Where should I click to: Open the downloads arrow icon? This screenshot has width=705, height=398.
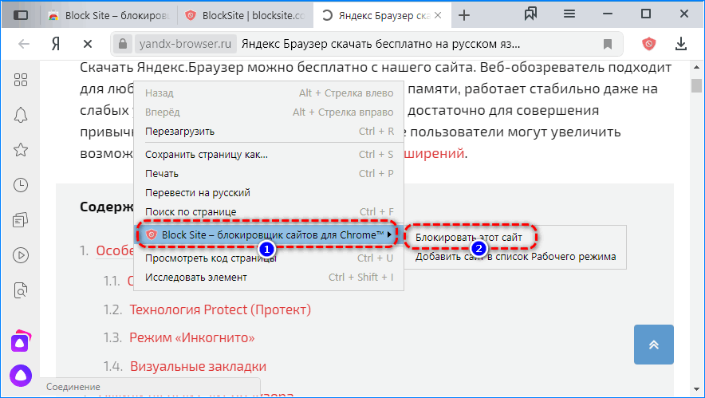tap(681, 44)
